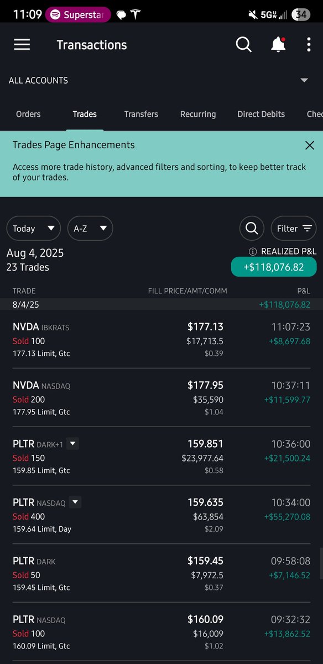The width and height of the screenshot is (323, 664).
Task: Click the Realized P&L info icon
Action: point(253,251)
